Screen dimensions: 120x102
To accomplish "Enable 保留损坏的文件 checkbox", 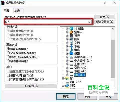I will point(8,75).
